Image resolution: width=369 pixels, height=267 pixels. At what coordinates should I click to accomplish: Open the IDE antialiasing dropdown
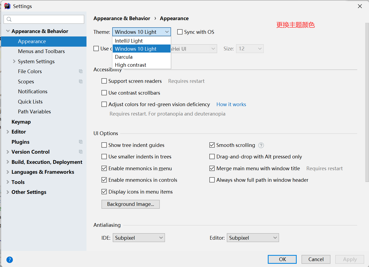pos(139,238)
